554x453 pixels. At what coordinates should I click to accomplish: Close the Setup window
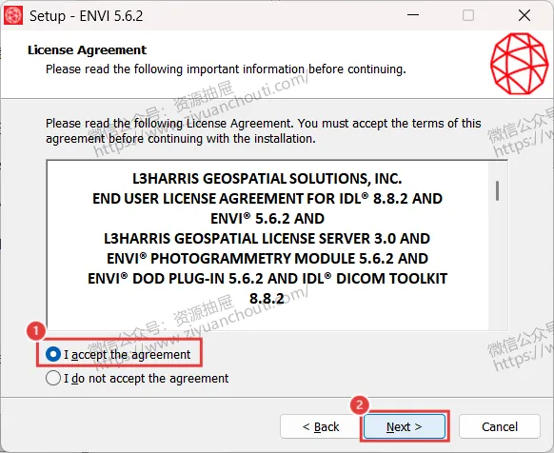(x=524, y=15)
